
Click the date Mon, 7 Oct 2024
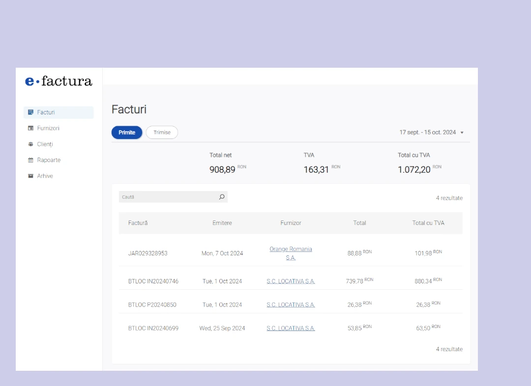coord(222,253)
